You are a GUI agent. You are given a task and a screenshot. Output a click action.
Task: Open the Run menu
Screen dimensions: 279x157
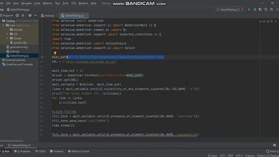point(58,3)
